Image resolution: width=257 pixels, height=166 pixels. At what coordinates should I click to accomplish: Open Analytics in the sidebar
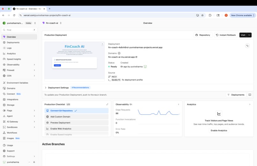click(x=19, y=54)
